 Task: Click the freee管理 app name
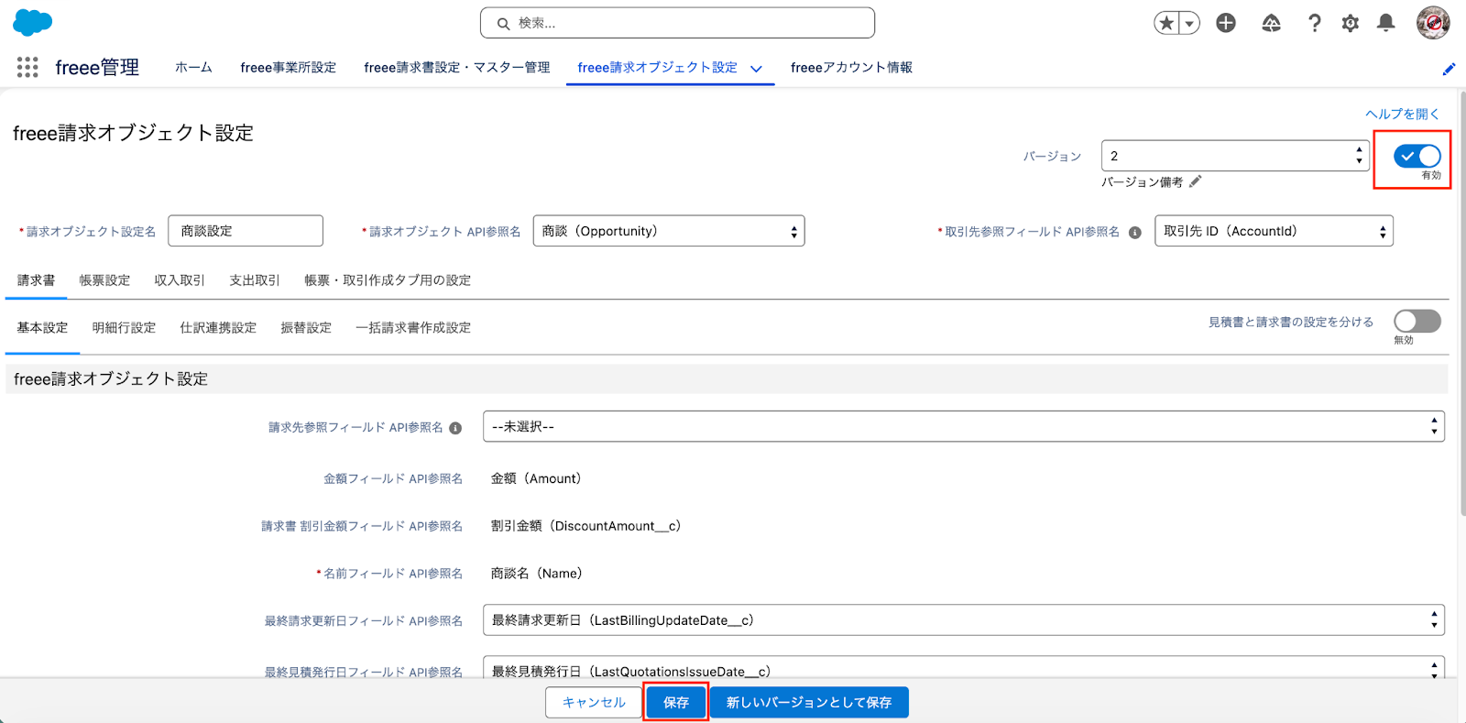point(97,67)
